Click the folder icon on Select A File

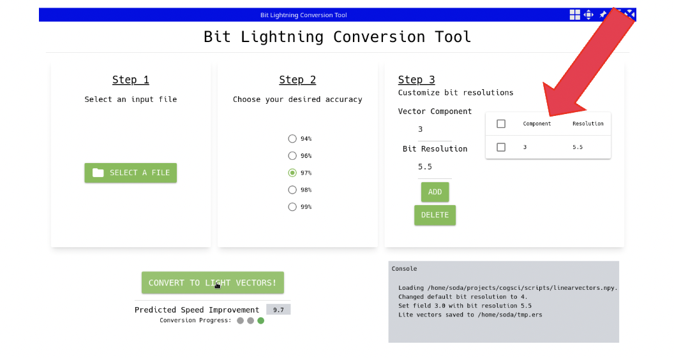point(98,173)
